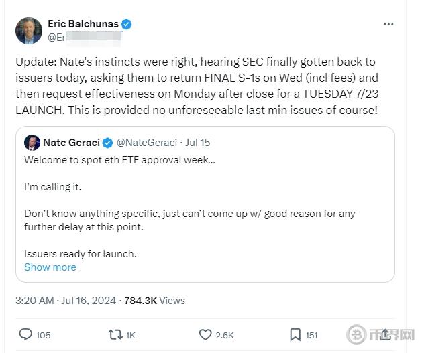The height and width of the screenshot is (353, 422).
Task: Click the 1K reposts count
Action: [130, 334]
